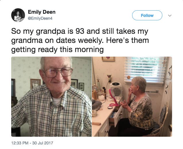Click the 12:33 PM - 30 Jul 2017 timestamp
The image size is (183, 149).
click(x=32, y=143)
